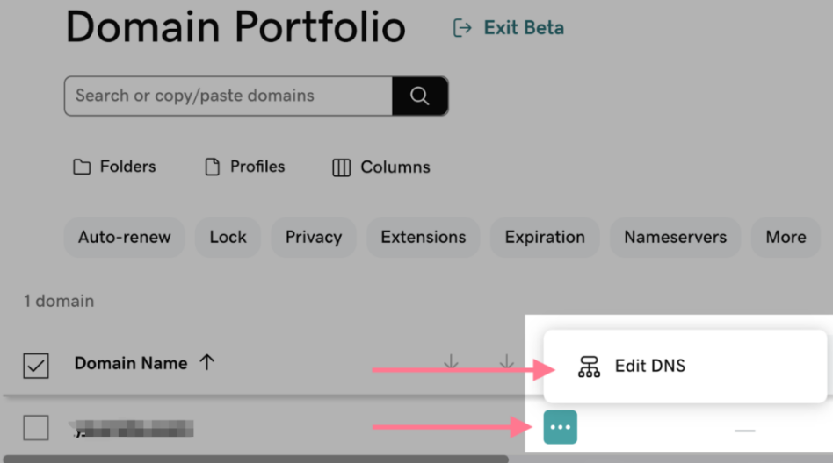The image size is (833, 463).
Task: Click the Lock filter button
Action: click(x=228, y=238)
